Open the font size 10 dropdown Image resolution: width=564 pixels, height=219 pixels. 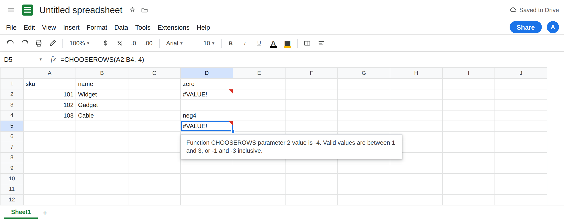tap(209, 43)
